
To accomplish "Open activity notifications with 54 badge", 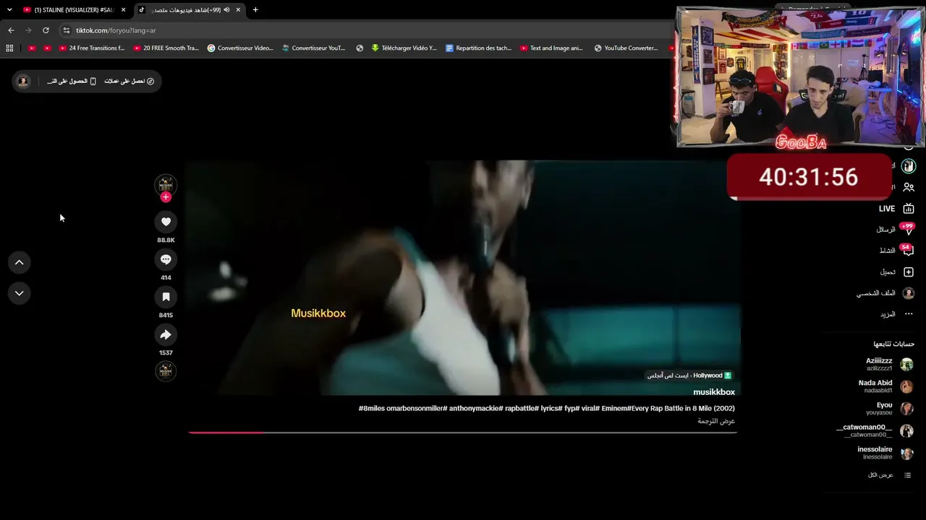I will 897,250.
